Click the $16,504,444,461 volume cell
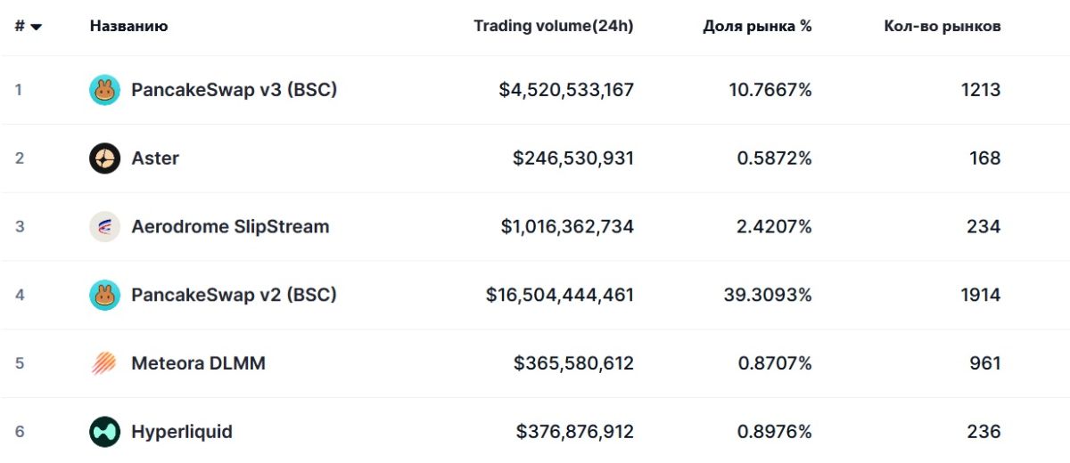Viewport: 1070px width, 463px height. pos(560,295)
